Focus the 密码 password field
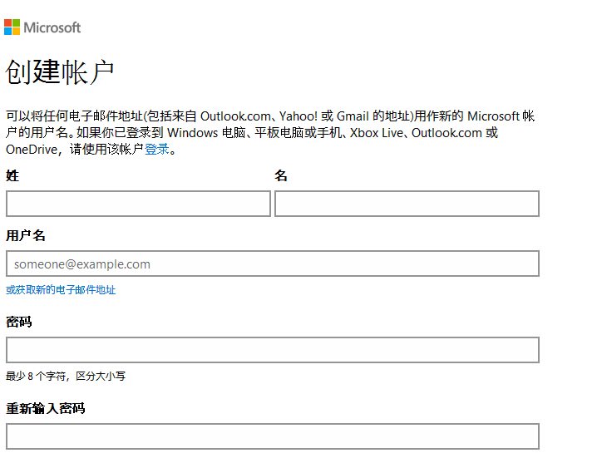This screenshot has height=458, width=602. tap(273, 350)
